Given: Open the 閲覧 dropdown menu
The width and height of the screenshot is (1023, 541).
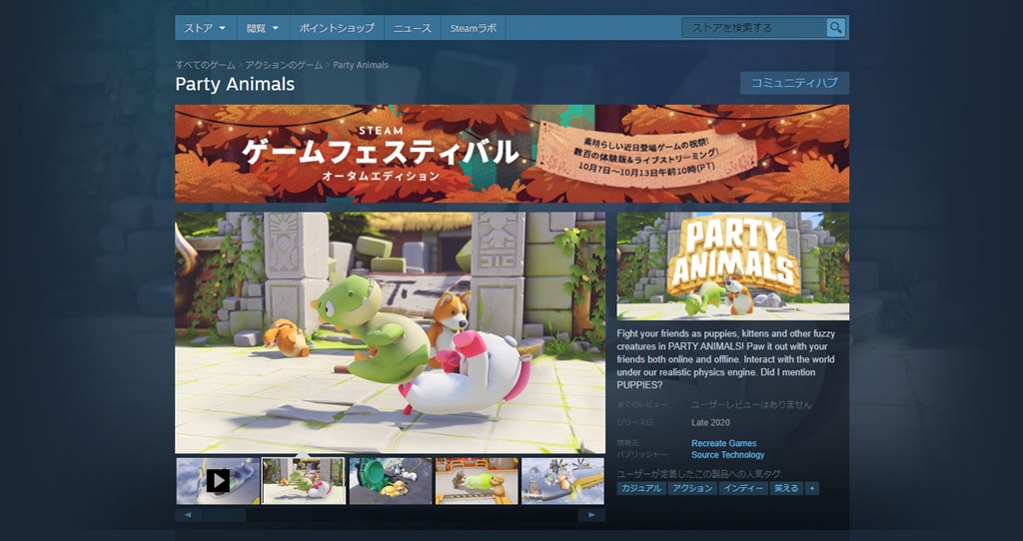Looking at the screenshot, I should click(x=263, y=28).
